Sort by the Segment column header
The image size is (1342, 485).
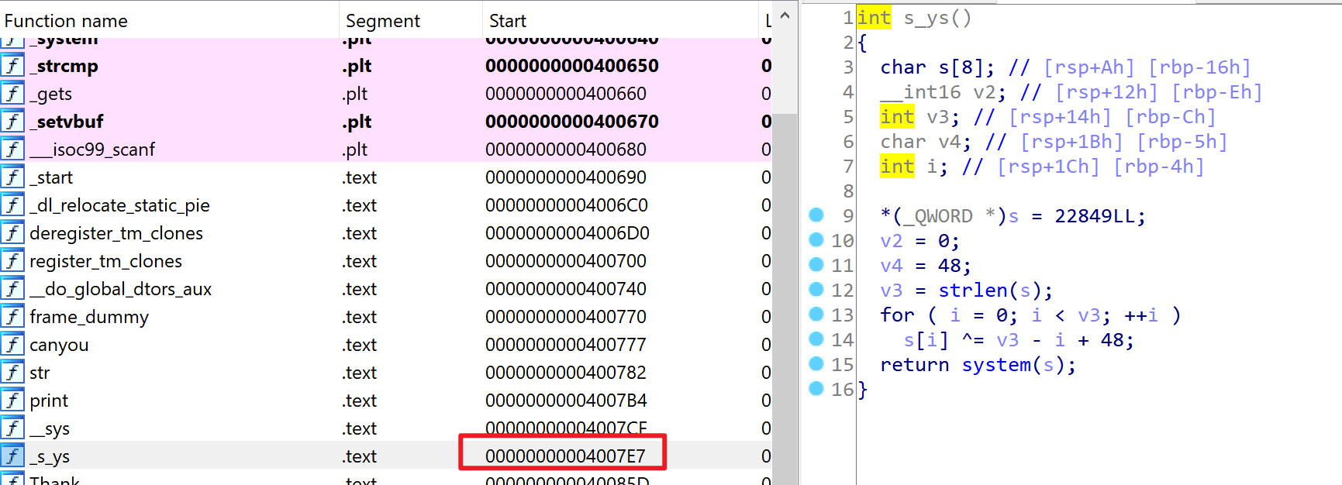click(x=382, y=21)
